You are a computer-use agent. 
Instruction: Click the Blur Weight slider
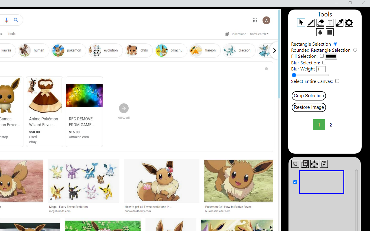click(x=310, y=75)
